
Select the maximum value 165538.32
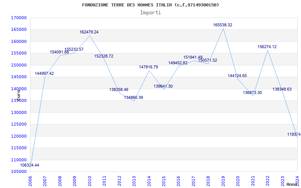pyautogui.click(x=223, y=25)
